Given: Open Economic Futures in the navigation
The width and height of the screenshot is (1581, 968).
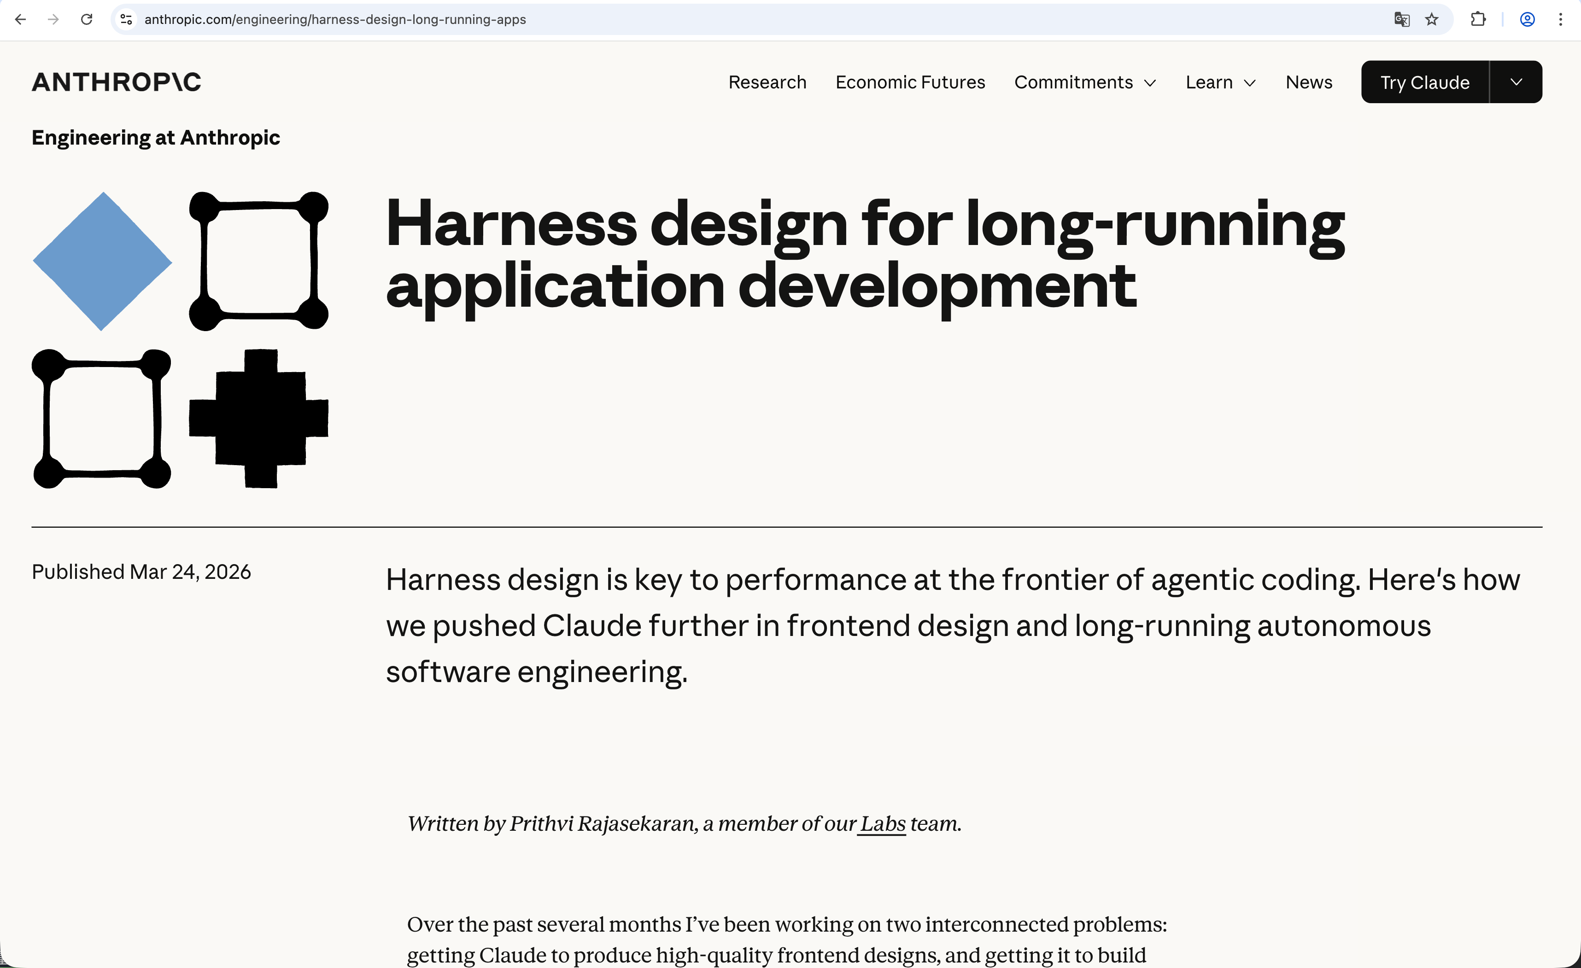Looking at the screenshot, I should (910, 82).
